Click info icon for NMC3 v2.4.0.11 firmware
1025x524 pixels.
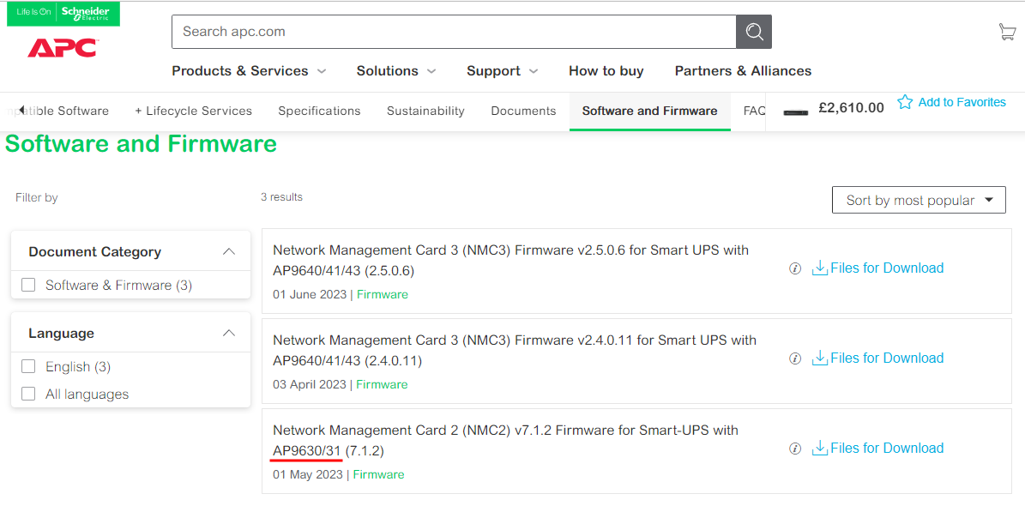tap(795, 358)
